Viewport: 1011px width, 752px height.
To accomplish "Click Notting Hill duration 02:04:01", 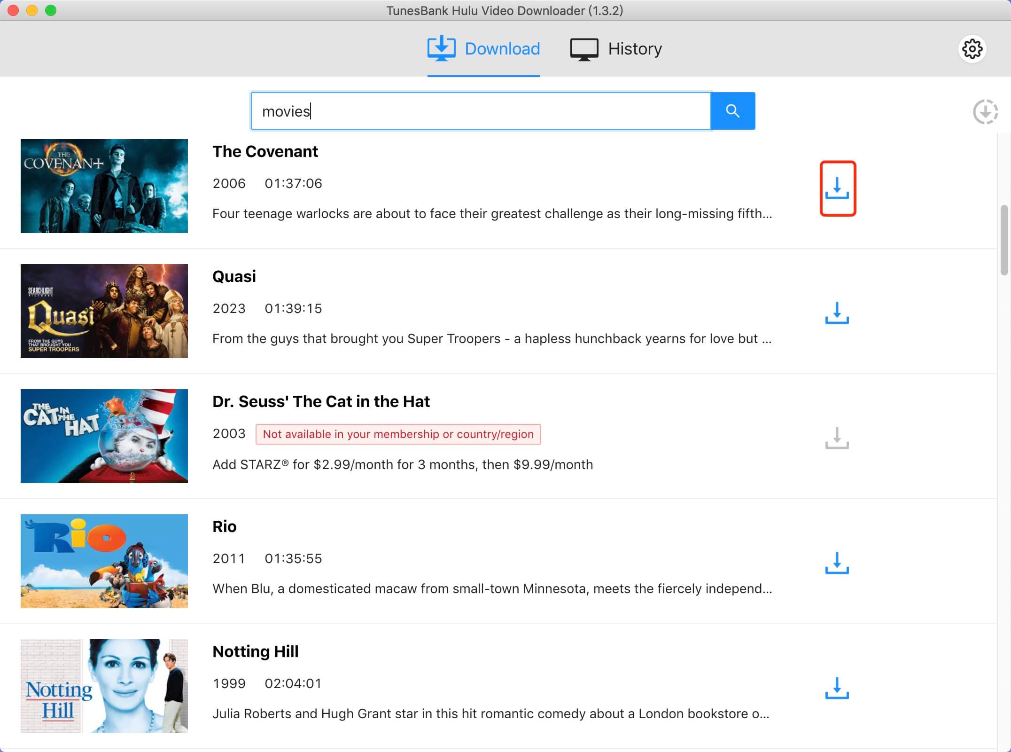I will coord(293,683).
